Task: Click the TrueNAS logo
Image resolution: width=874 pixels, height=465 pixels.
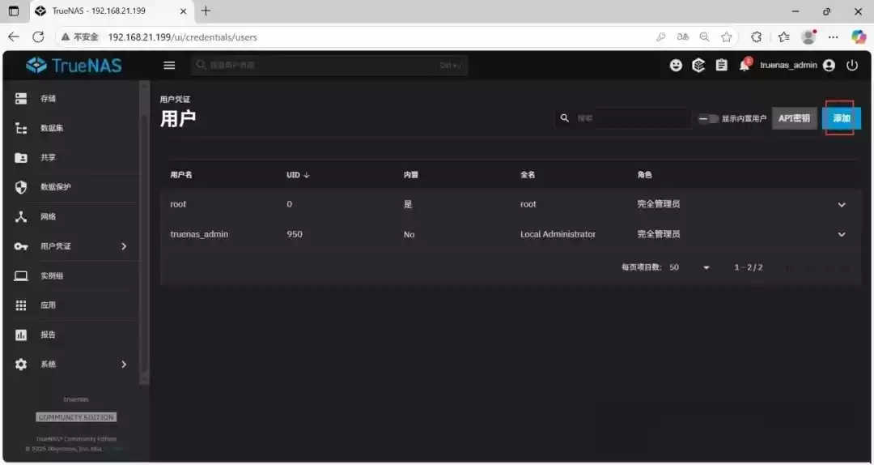Action: 74,66
